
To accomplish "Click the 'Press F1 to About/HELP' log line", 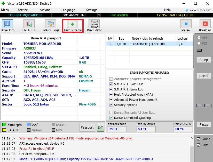I will [37, 149].
